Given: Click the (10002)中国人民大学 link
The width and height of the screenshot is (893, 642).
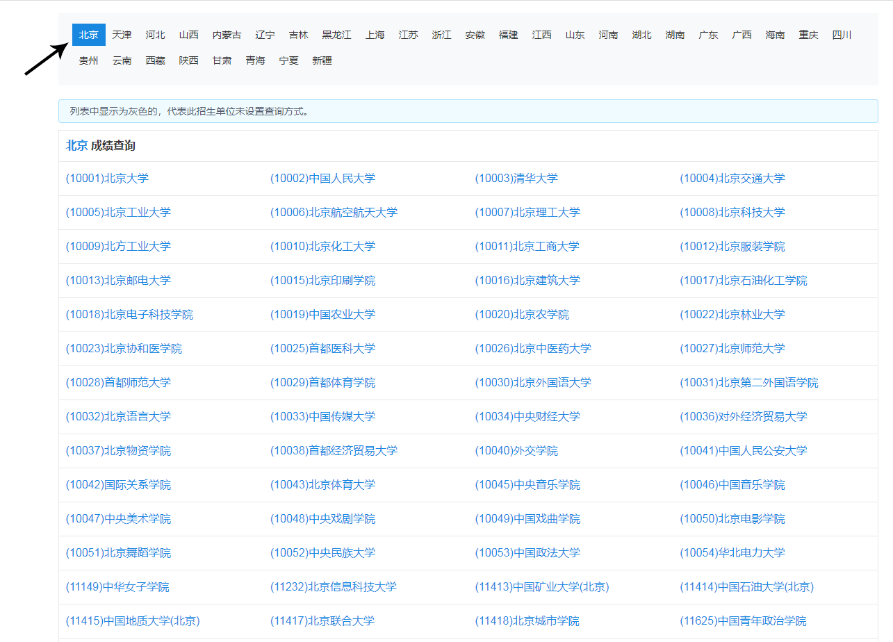Looking at the screenshot, I should pos(322,179).
